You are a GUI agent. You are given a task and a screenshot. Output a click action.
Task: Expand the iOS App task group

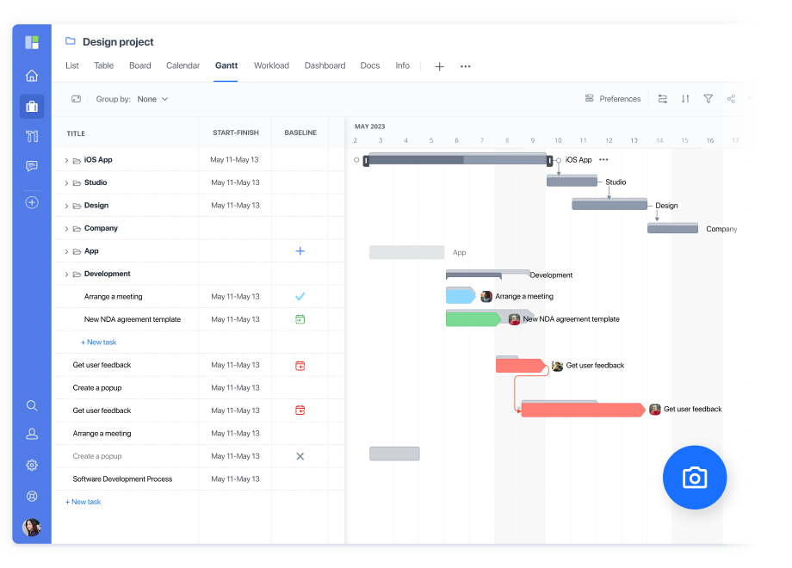click(x=65, y=159)
